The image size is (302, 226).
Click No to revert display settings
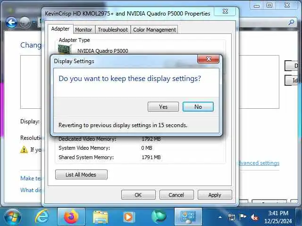pyautogui.click(x=198, y=107)
